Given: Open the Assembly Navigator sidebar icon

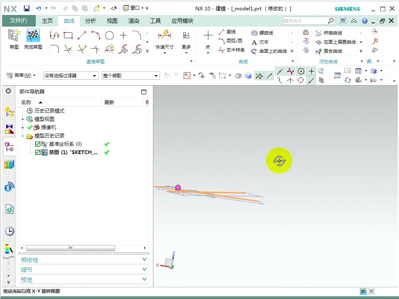Looking at the screenshot, I should coord(9,112).
